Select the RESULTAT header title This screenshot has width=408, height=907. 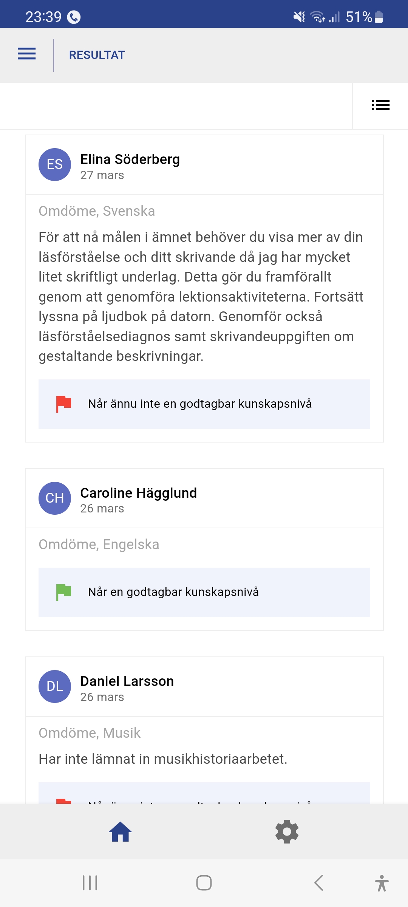click(97, 55)
